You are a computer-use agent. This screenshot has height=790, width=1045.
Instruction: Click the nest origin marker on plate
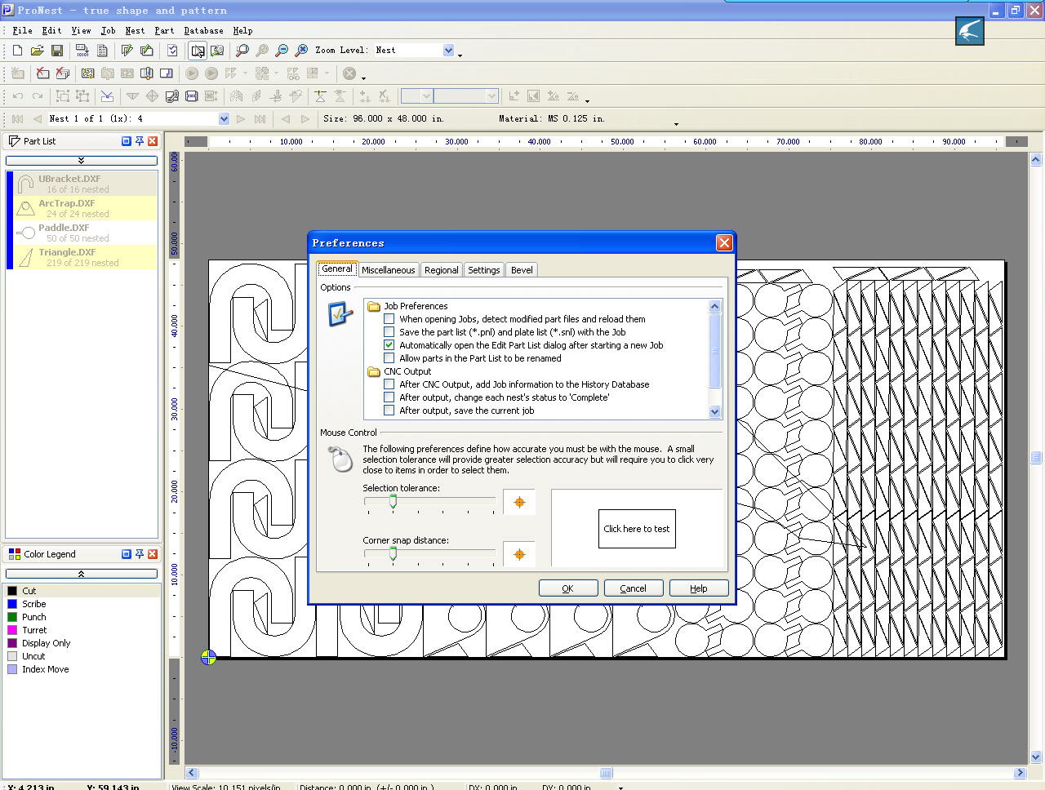tap(208, 657)
